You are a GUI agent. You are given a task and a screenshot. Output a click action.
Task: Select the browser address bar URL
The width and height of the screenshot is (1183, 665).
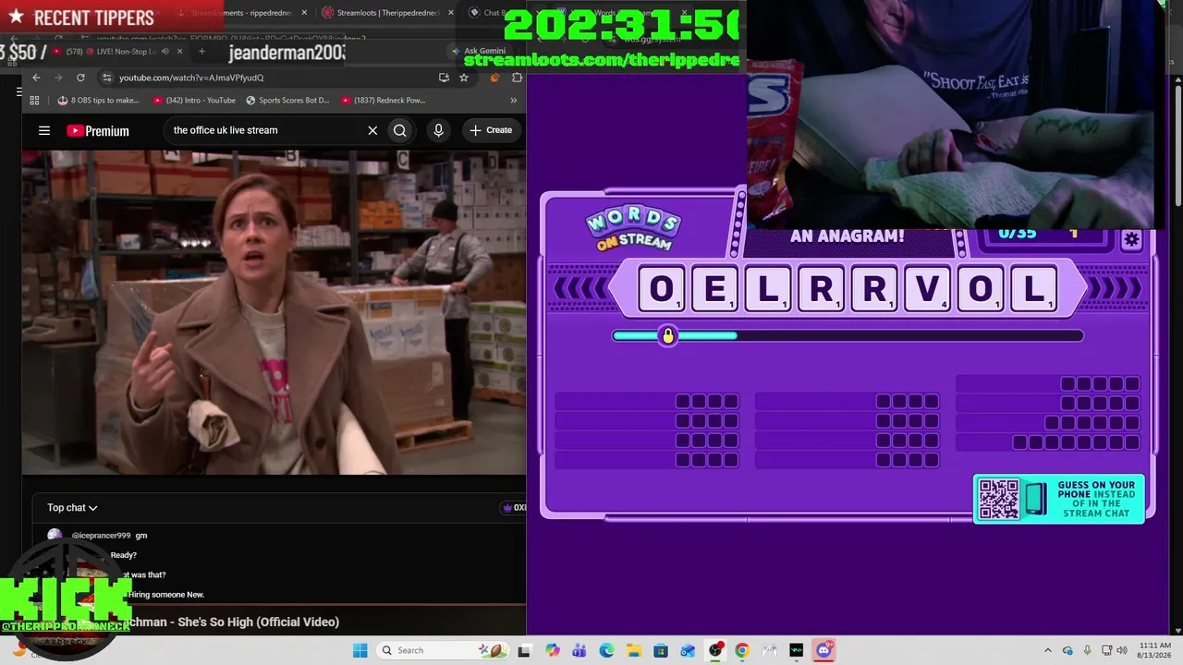[191, 78]
